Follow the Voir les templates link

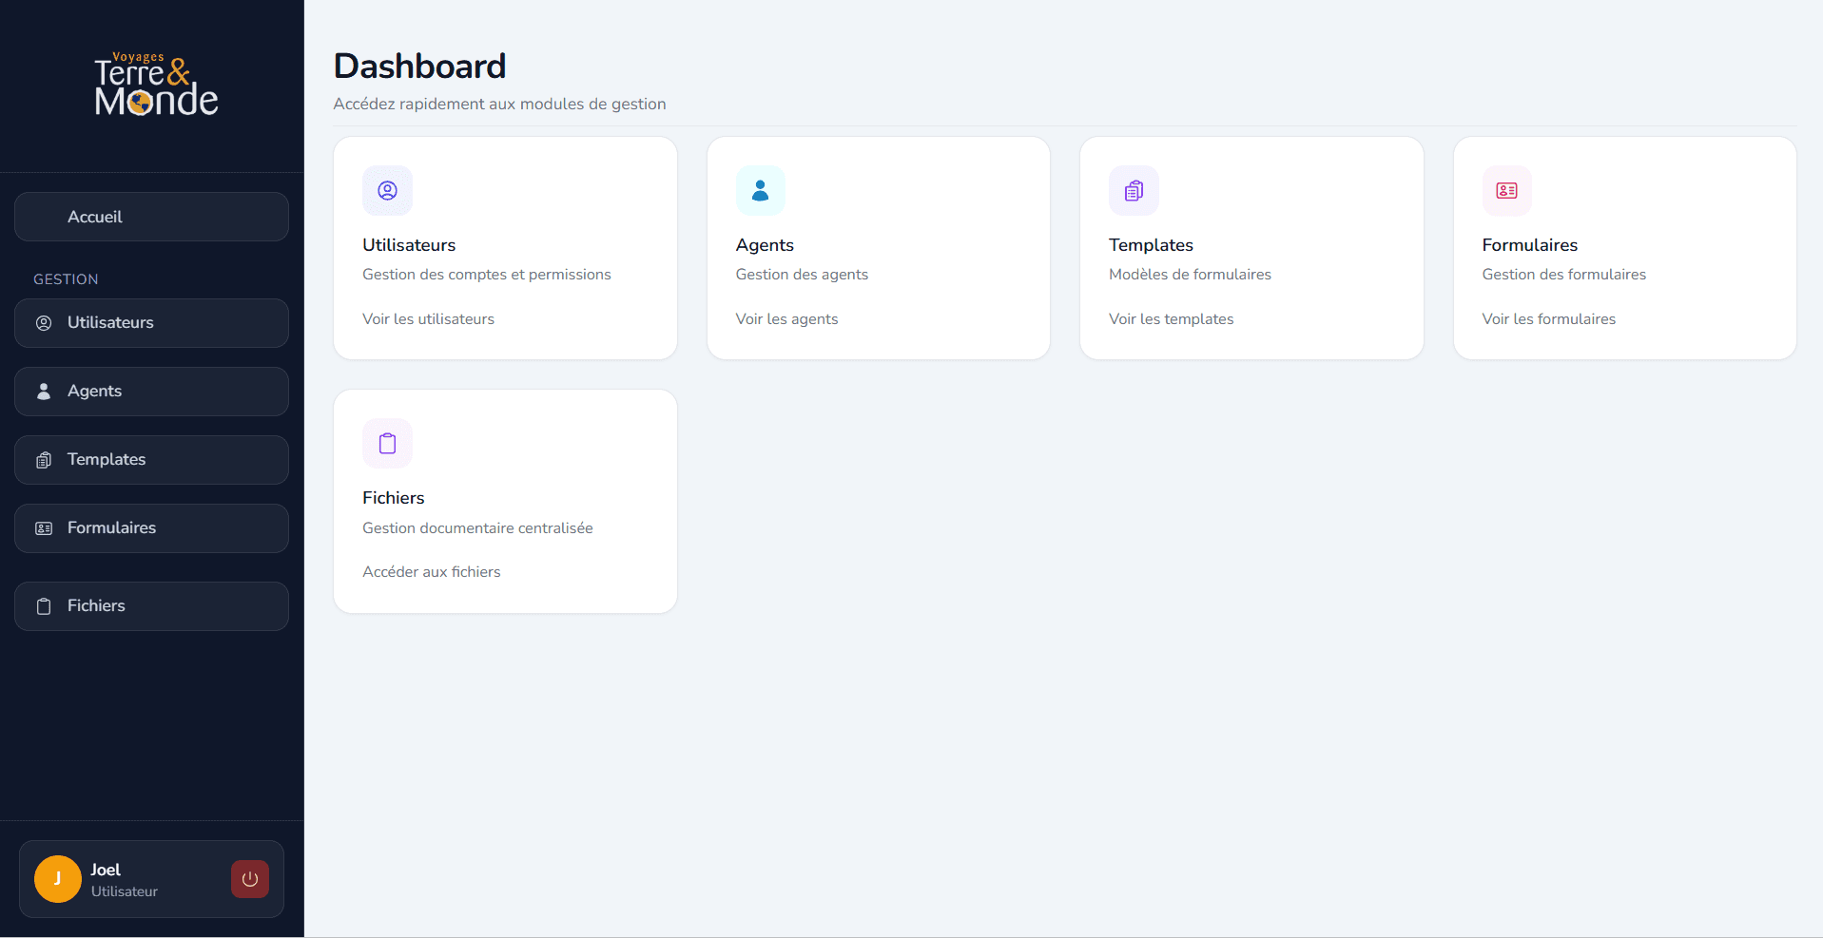pyautogui.click(x=1172, y=319)
